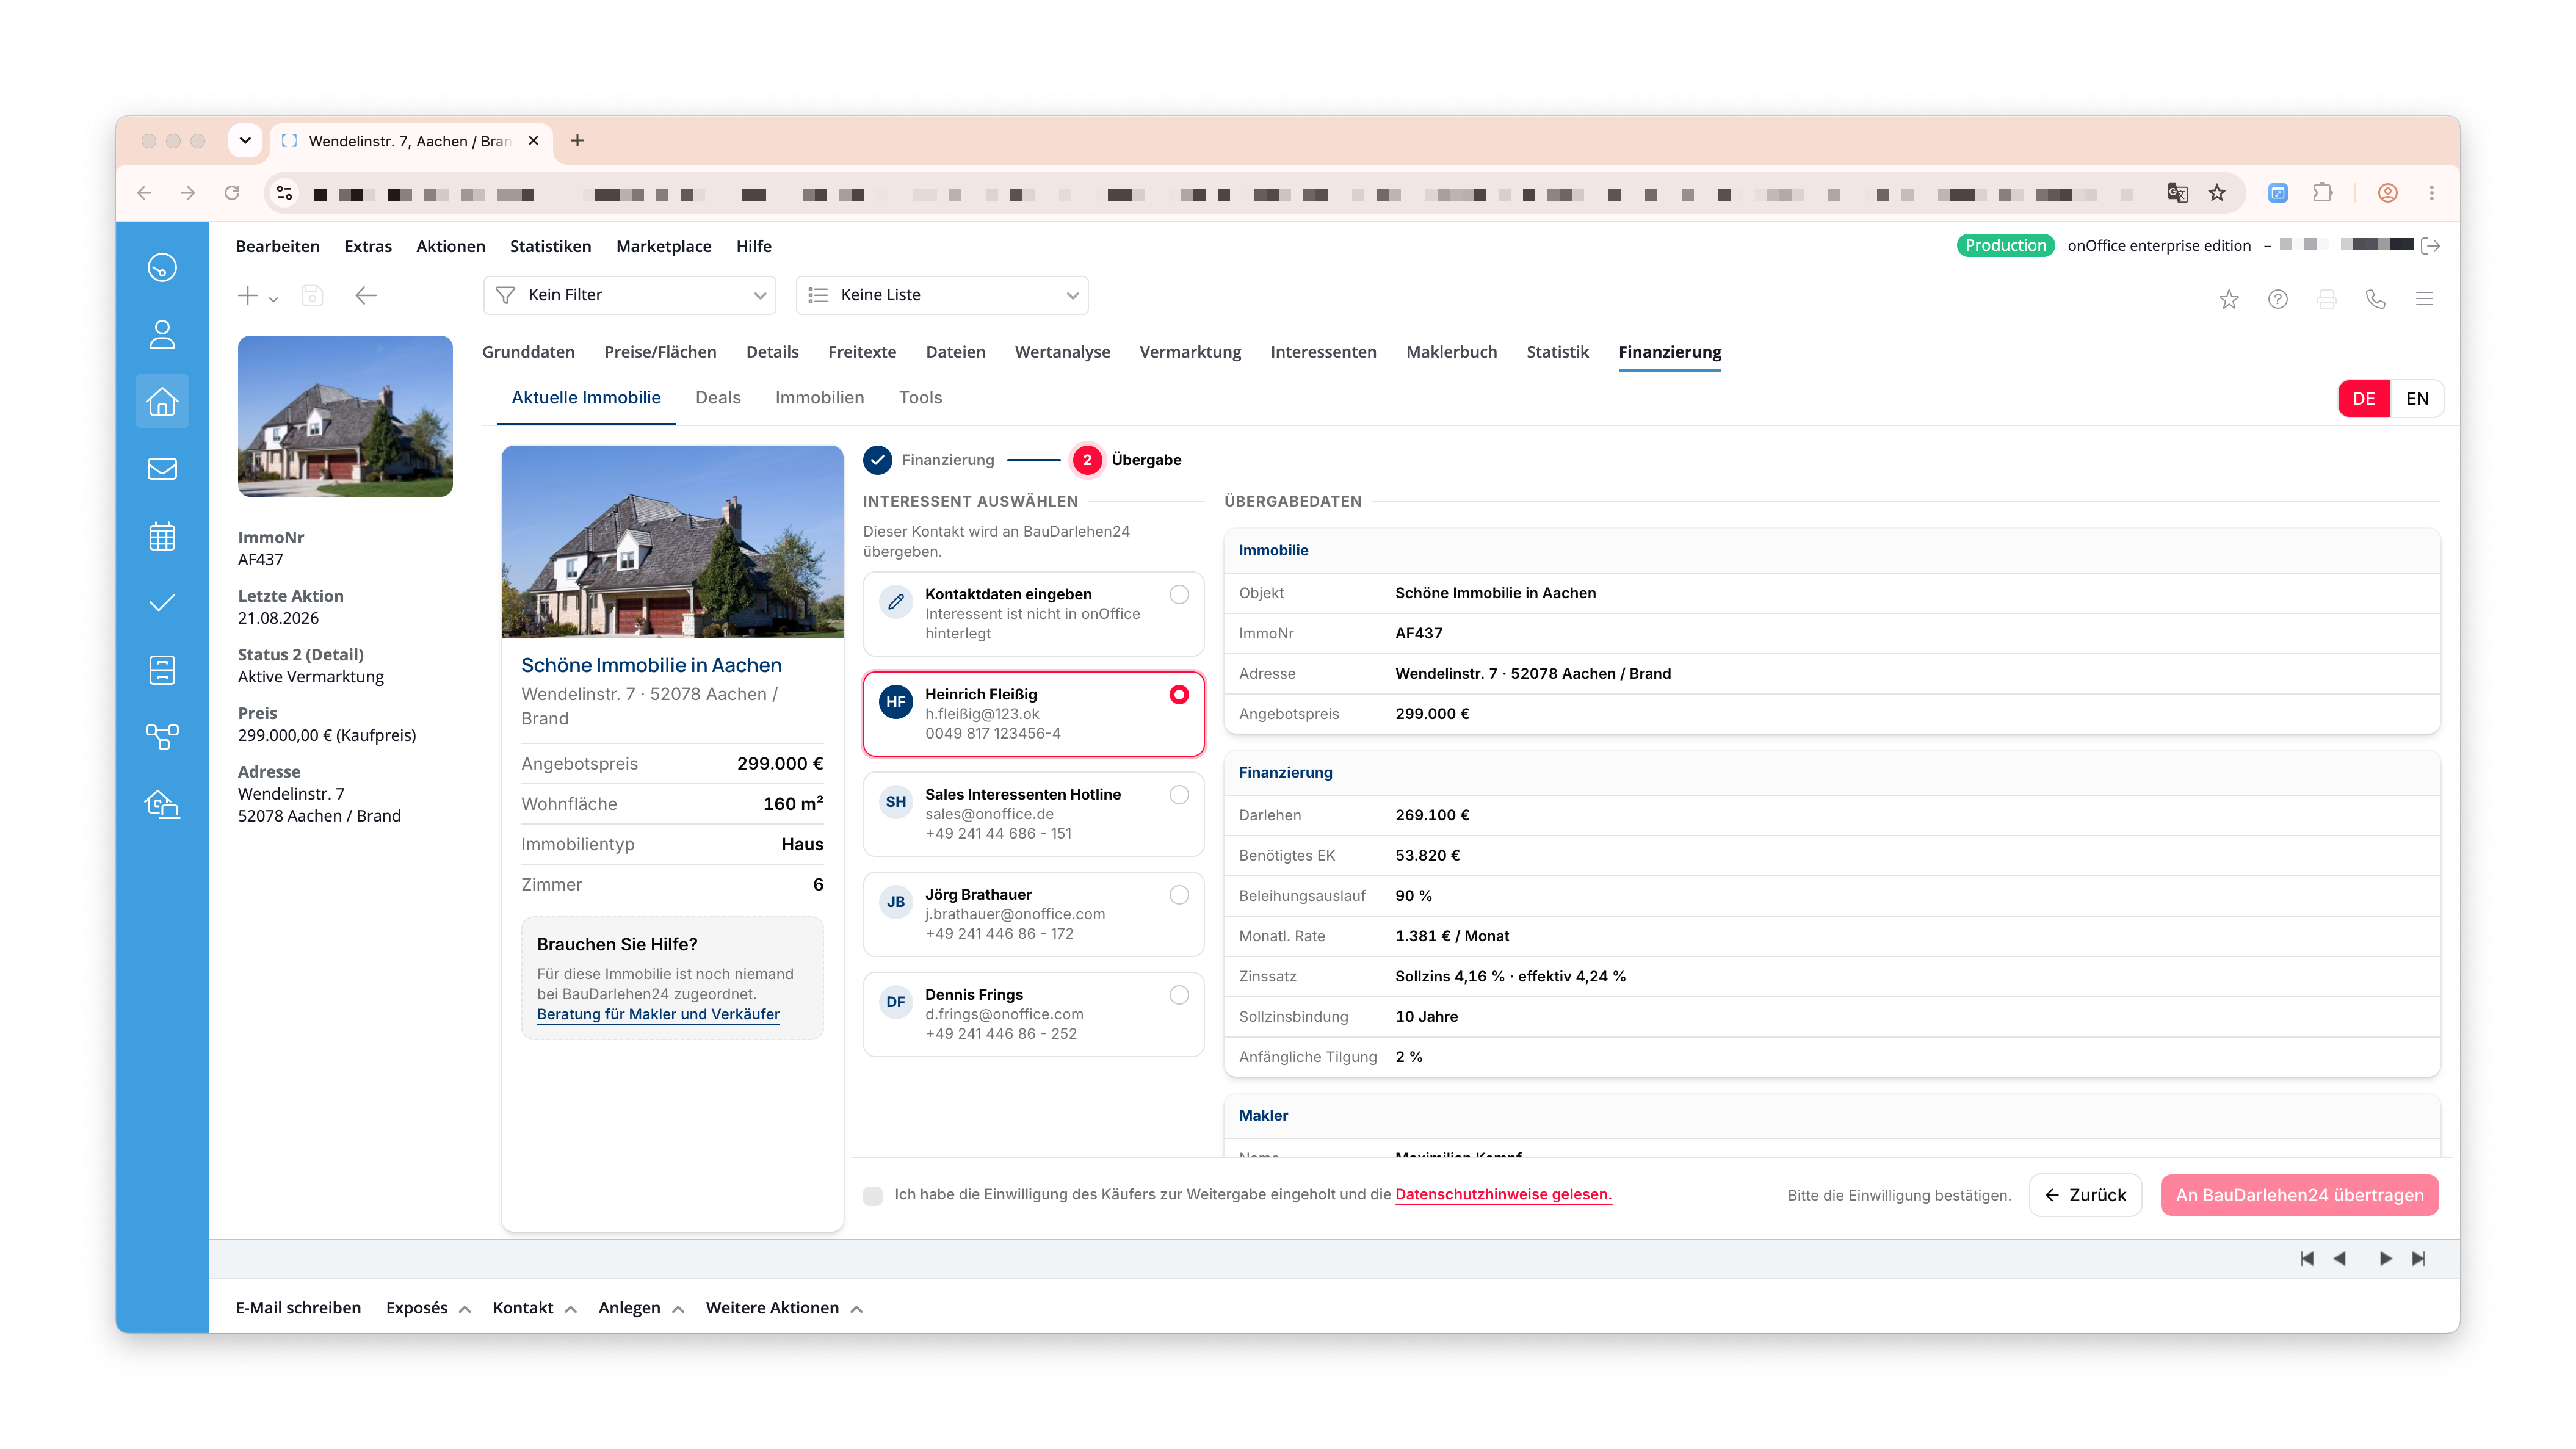Open the Keine Liste dropdown
Screen dimensions: 2576x1449
pos(942,295)
